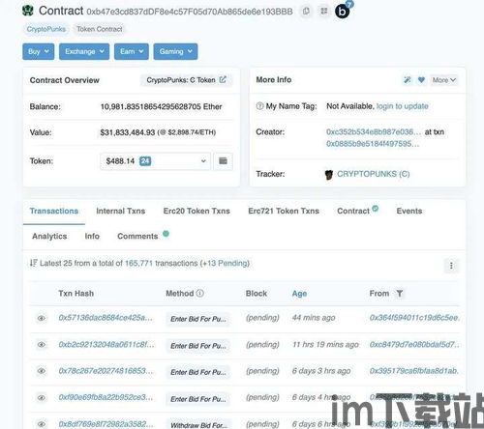Image resolution: width=484 pixels, height=429 pixels.
Task: Open CRYPTOPUNKS (C) tracker link
Action: [x=374, y=174]
